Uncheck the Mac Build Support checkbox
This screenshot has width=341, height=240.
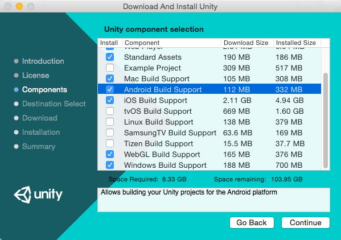(x=110, y=78)
